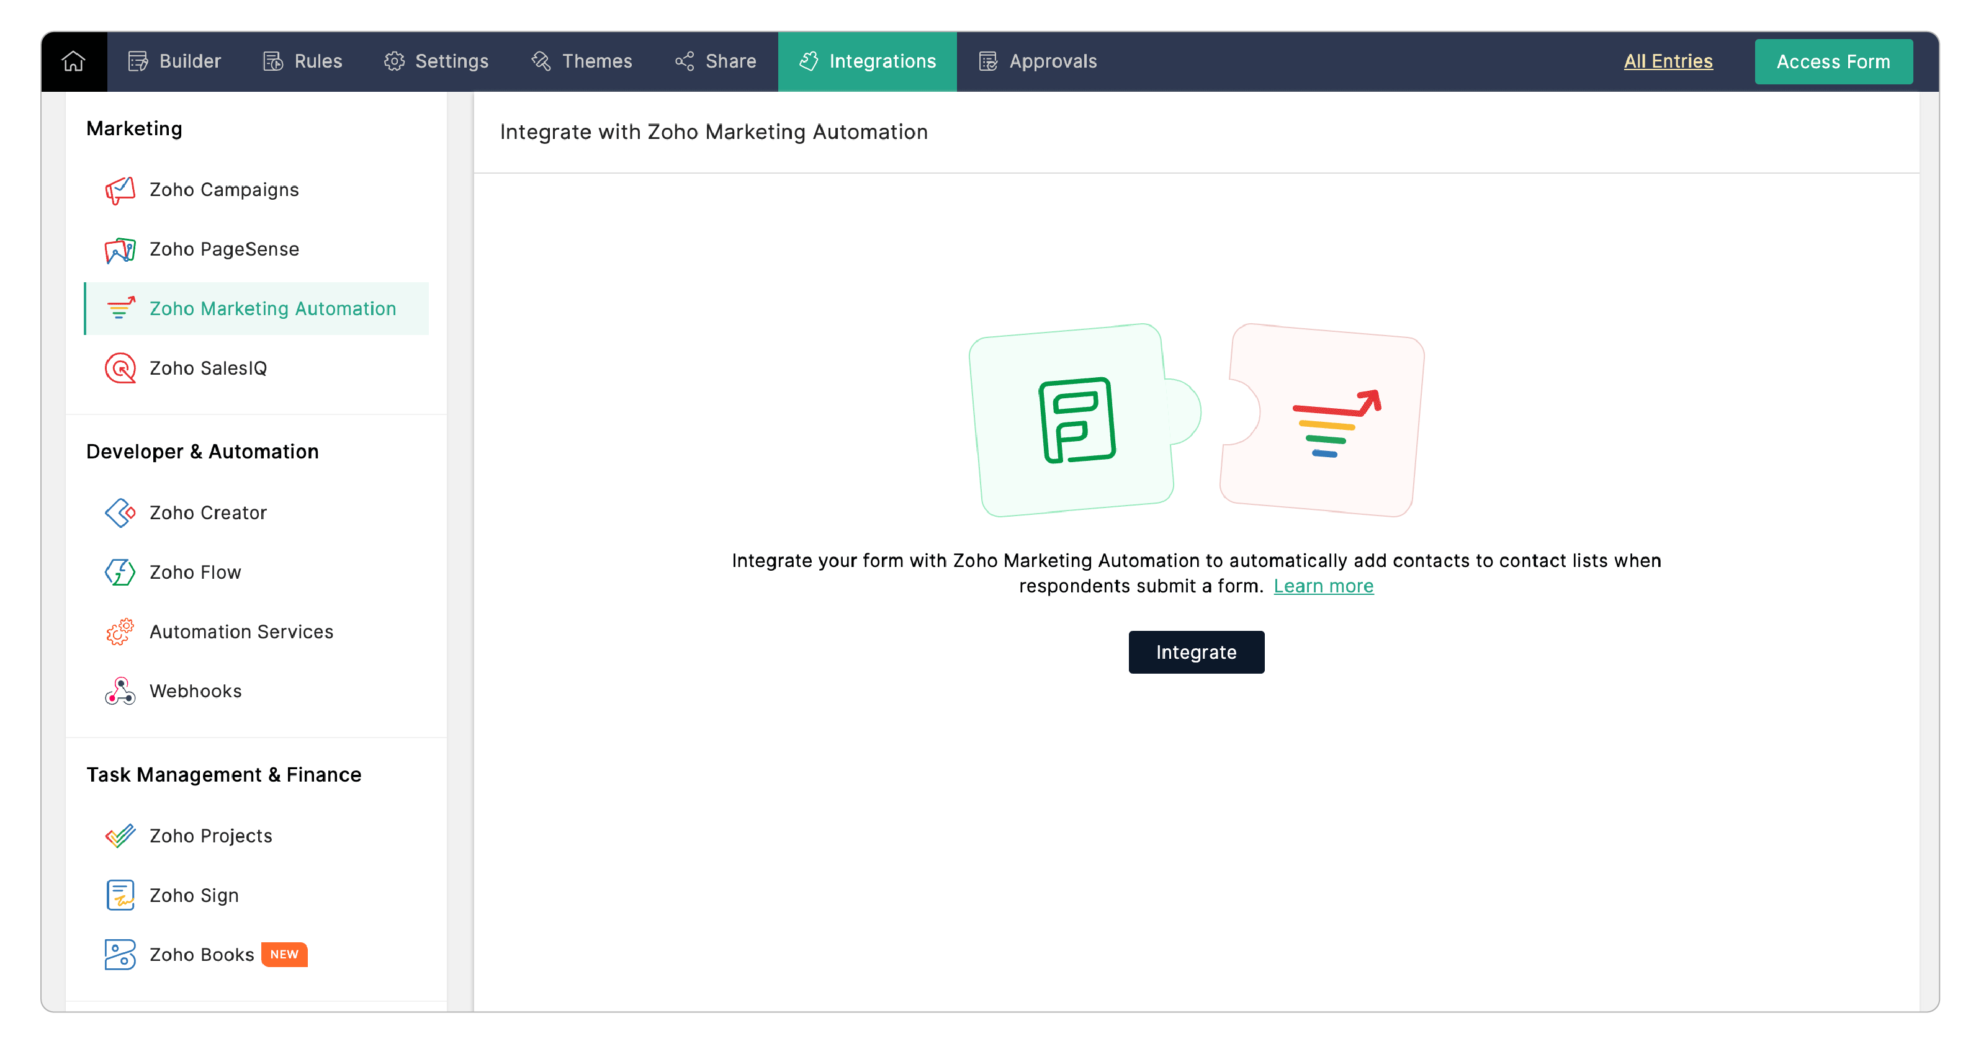Follow the Learn more link

coord(1323,587)
